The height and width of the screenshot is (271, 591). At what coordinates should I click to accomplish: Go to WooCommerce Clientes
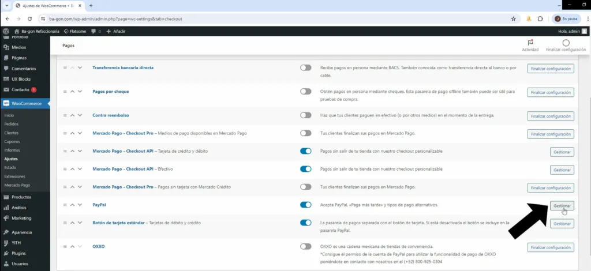pyautogui.click(x=12, y=133)
